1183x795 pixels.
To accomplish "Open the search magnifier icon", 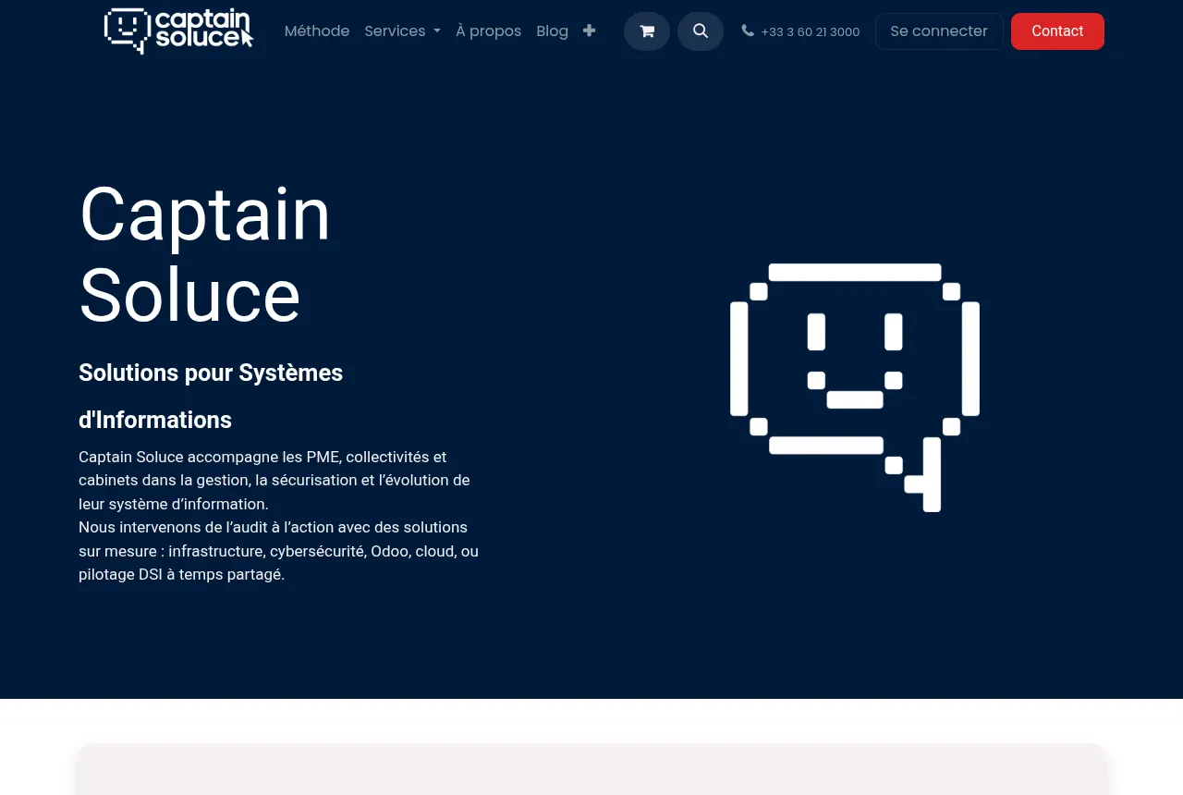I will tap(701, 31).
